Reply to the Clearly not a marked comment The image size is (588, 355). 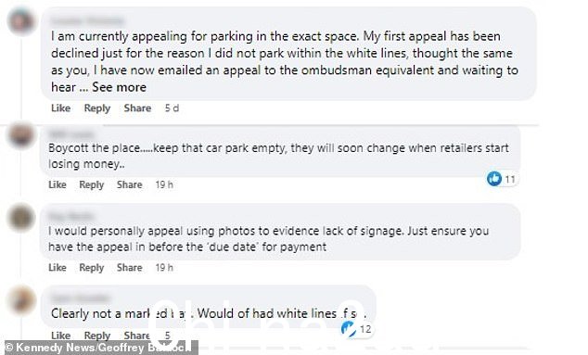tap(97, 336)
